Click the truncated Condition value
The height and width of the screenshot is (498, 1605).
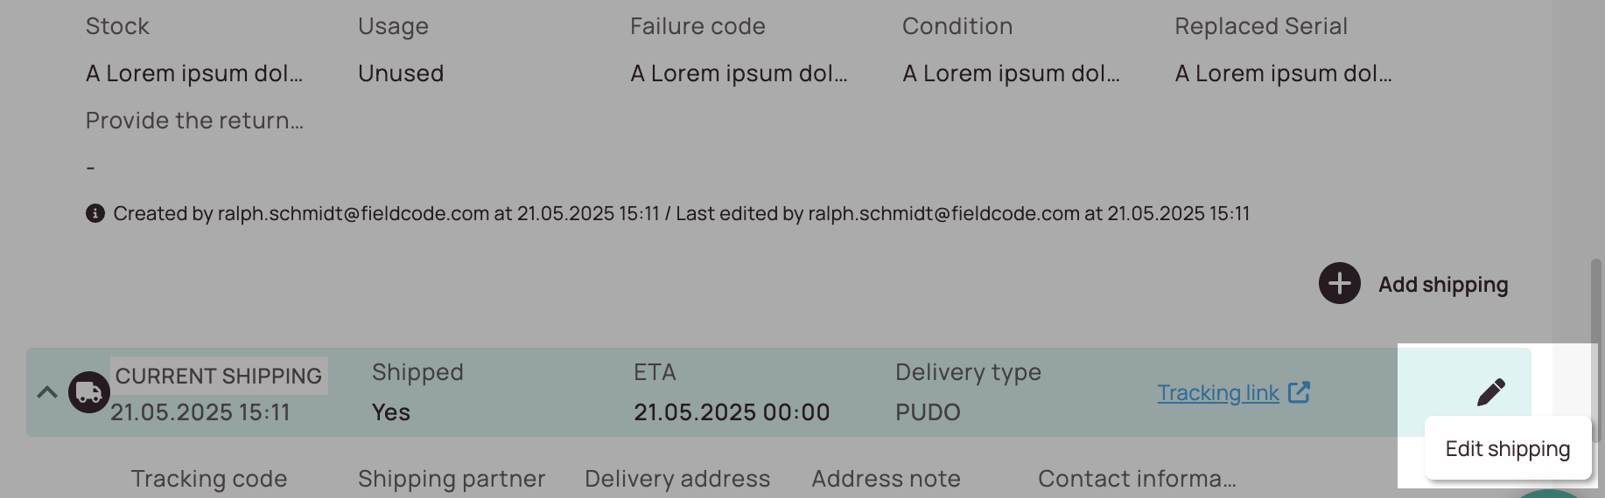pos(1011,73)
